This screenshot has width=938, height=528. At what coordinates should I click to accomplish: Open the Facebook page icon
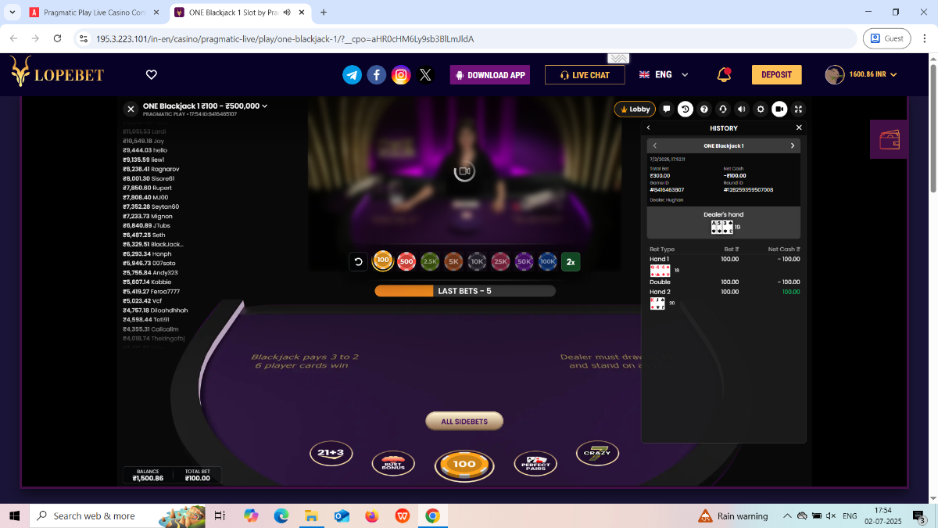click(377, 74)
